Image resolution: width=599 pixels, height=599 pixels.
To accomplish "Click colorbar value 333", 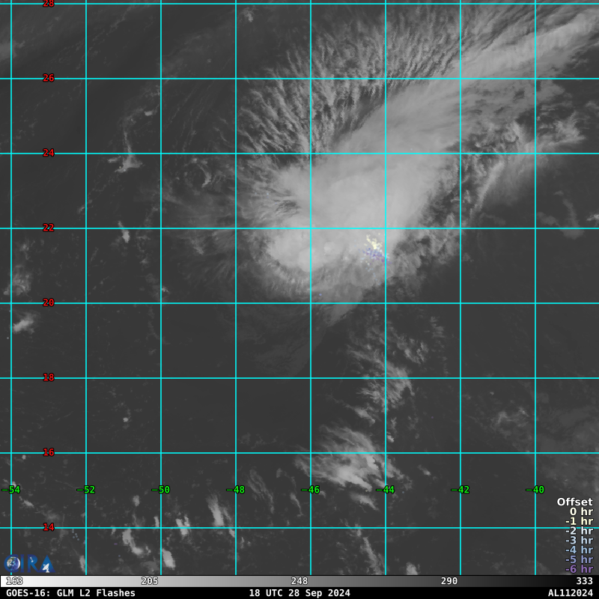I will pyautogui.click(x=585, y=581).
